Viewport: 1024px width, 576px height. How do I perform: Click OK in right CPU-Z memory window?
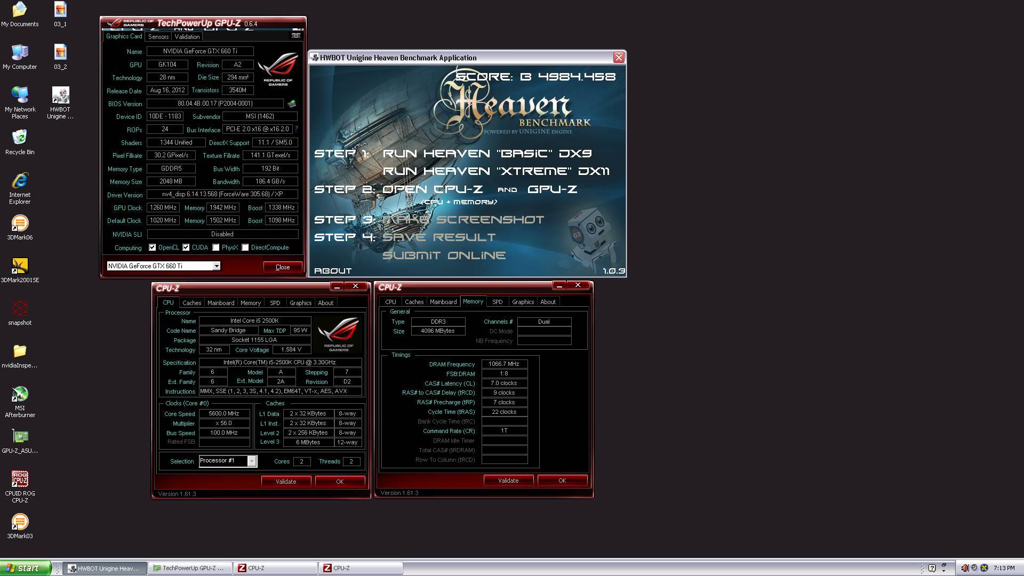[x=562, y=481]
